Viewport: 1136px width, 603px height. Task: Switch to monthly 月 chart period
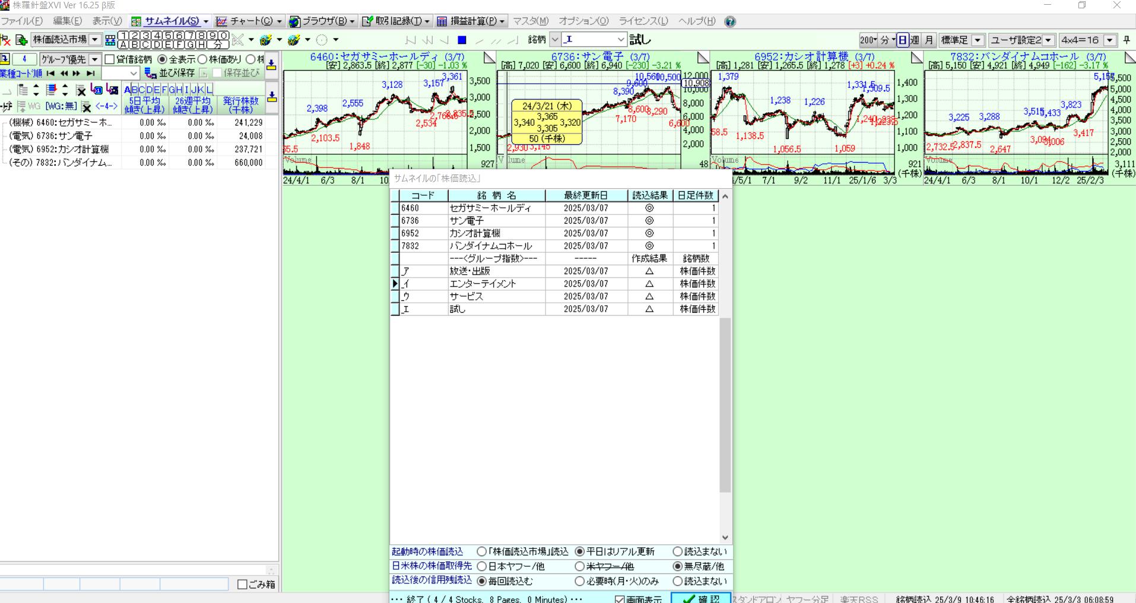[929, 40]
